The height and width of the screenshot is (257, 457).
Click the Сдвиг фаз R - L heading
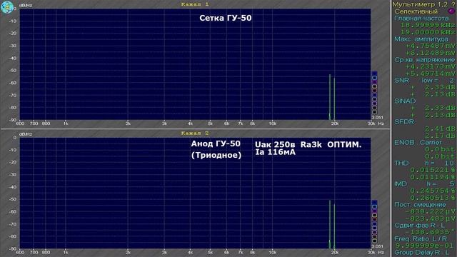pos(419,226)
